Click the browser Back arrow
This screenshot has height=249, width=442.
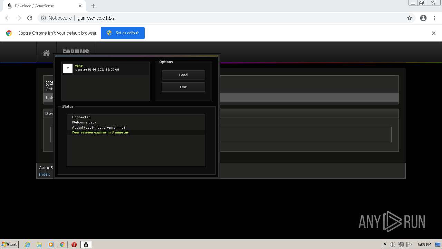coord(8,18)
